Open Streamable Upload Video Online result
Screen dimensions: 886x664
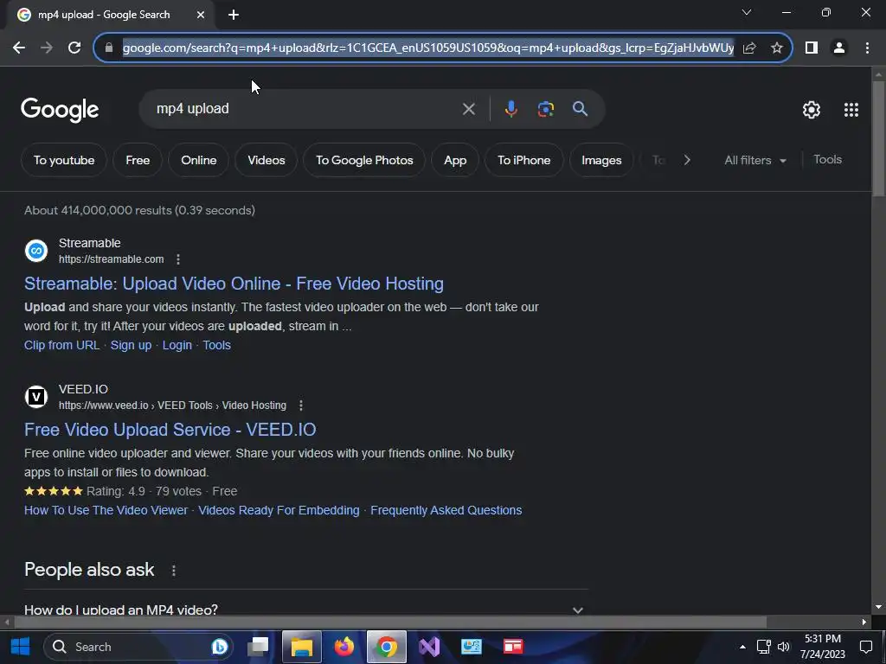(234, 284)
